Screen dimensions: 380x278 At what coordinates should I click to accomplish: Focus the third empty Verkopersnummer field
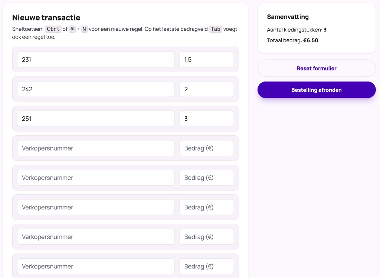pyautogui.click(x=96, y=207)
